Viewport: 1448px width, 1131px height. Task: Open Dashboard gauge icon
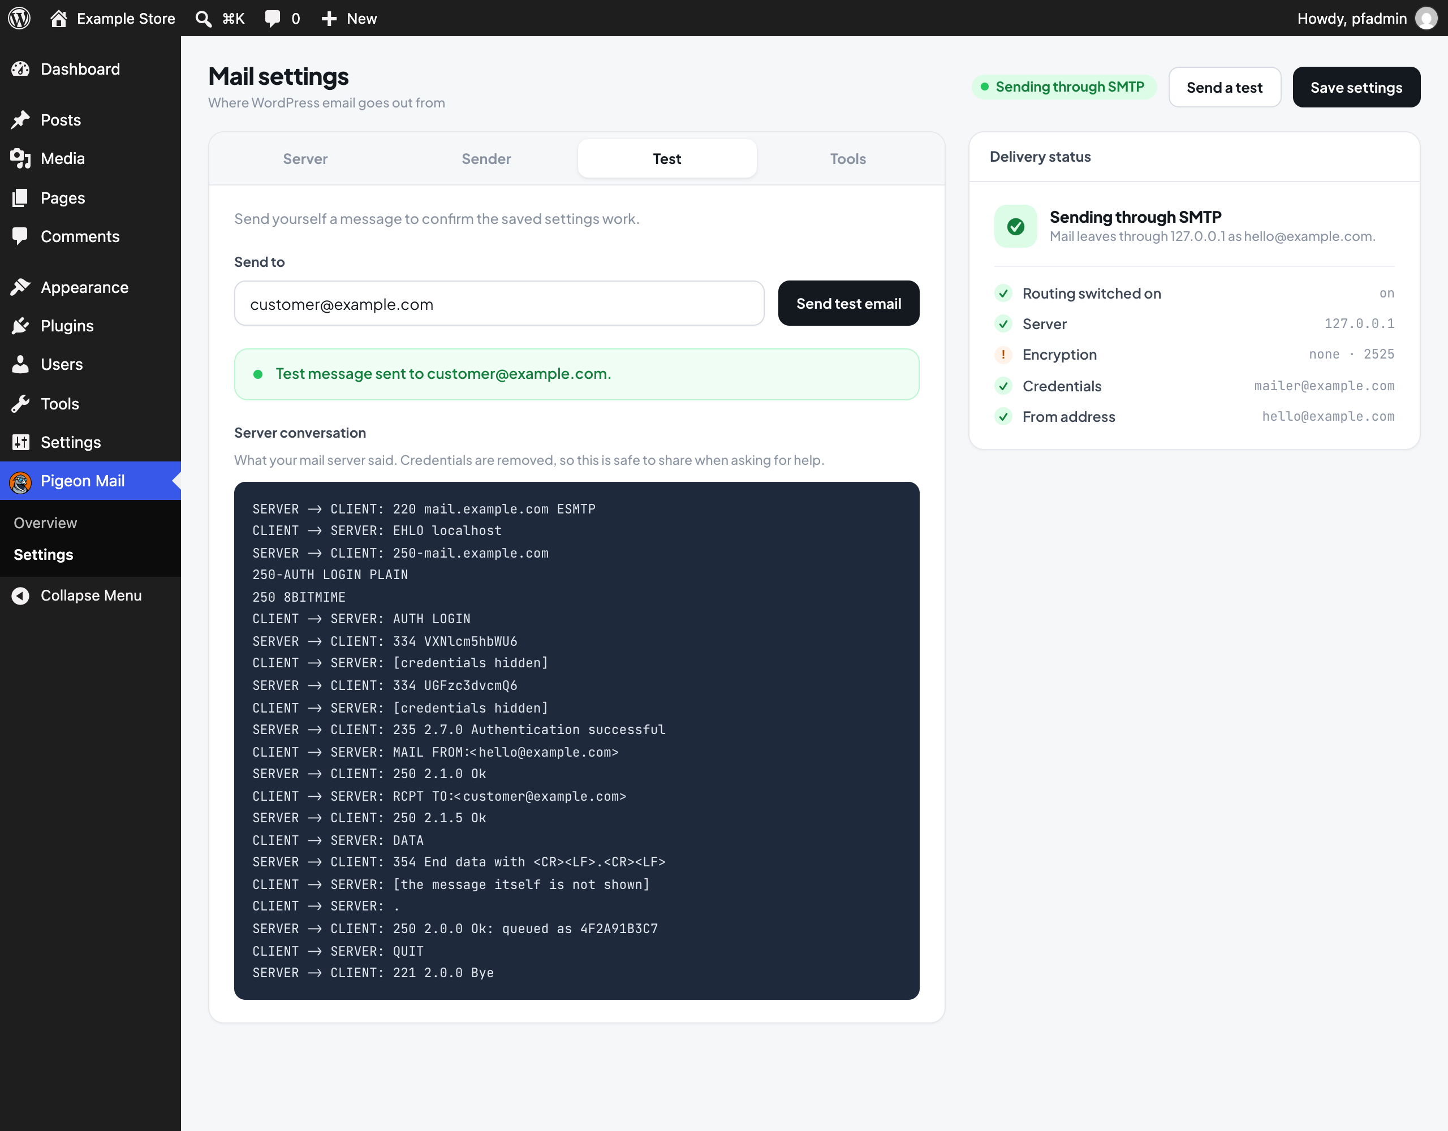[x=20, y=69]
